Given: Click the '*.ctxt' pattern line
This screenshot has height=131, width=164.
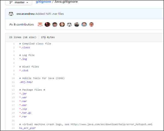Looking at the screenshot, I should [24, 71].
